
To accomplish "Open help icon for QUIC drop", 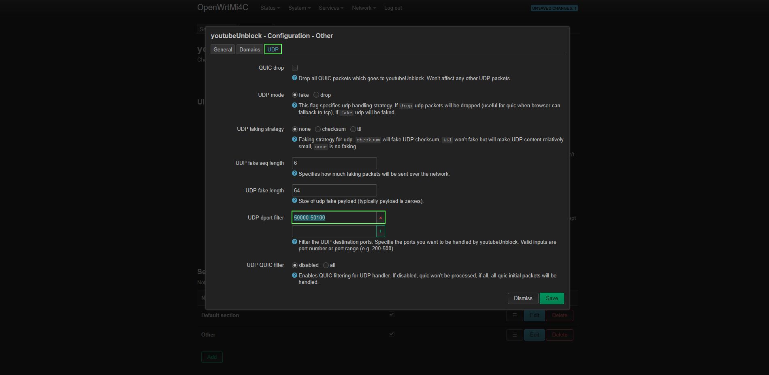I will click(294, 78).
